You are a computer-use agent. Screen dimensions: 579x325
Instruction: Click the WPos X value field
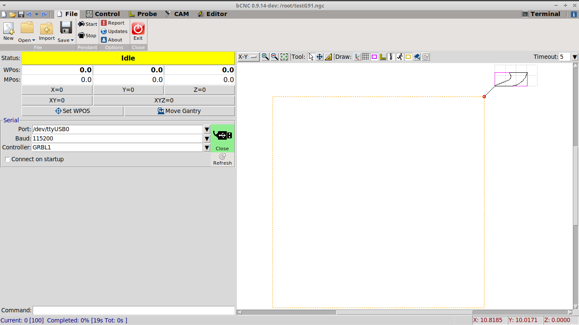57,70
